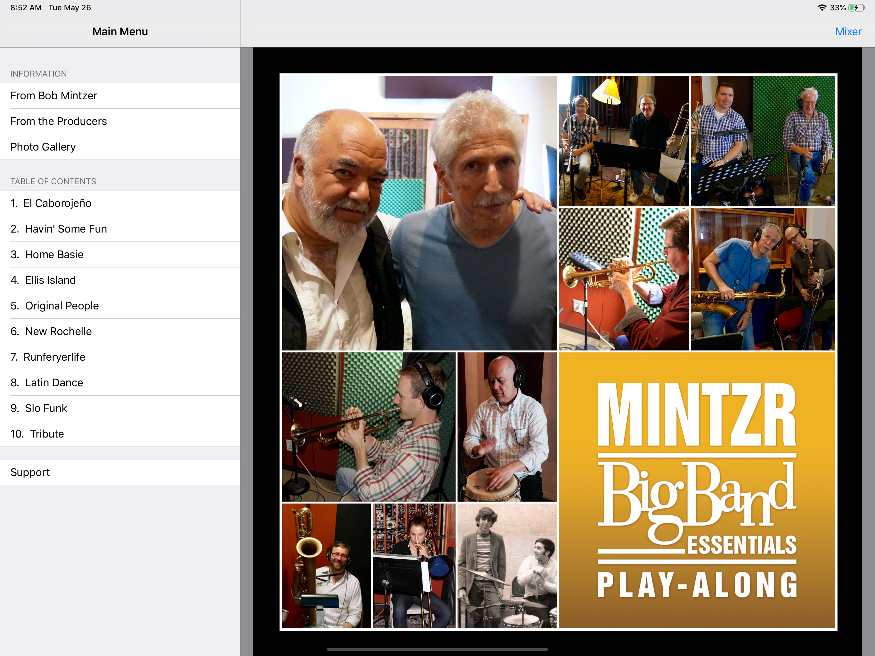Tap the Mintzer Big Band Essentials logo panel

(697, 490)
